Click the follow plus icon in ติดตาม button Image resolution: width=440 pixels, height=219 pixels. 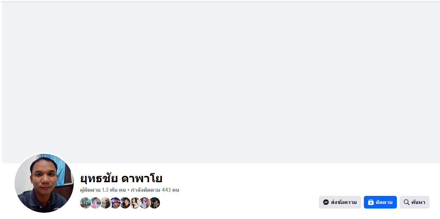(x=371, y=202)
